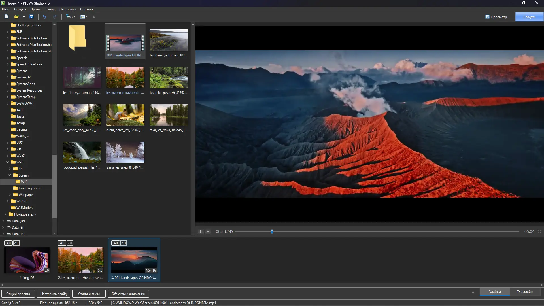The height and width of the screenshot is (306, 544).
Task: Click the C: drive selector icon
Action: click(70, 17)
